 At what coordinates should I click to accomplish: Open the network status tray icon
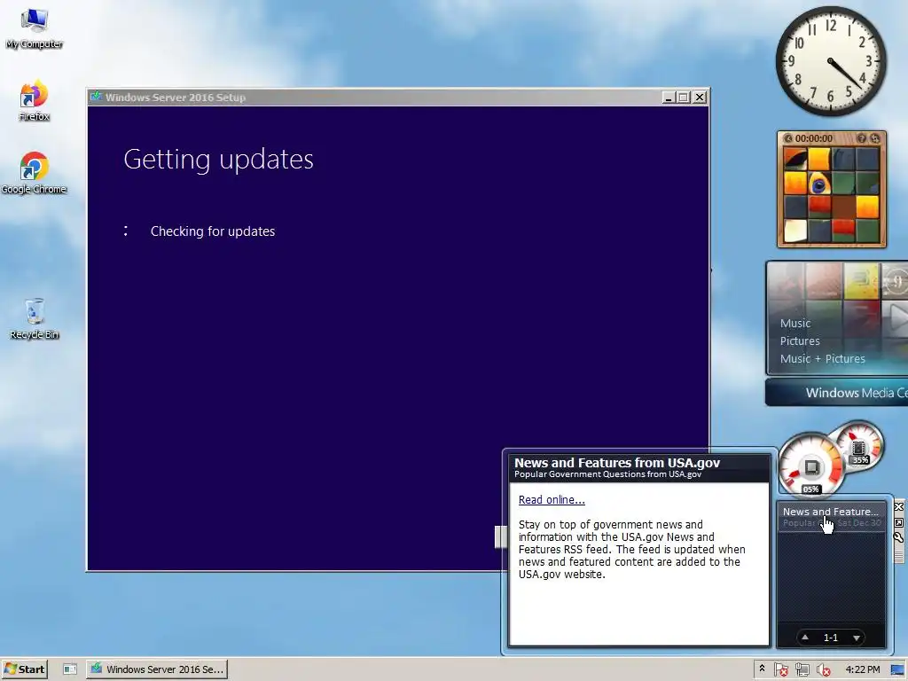pyautogui.click(x=802, y=670)
